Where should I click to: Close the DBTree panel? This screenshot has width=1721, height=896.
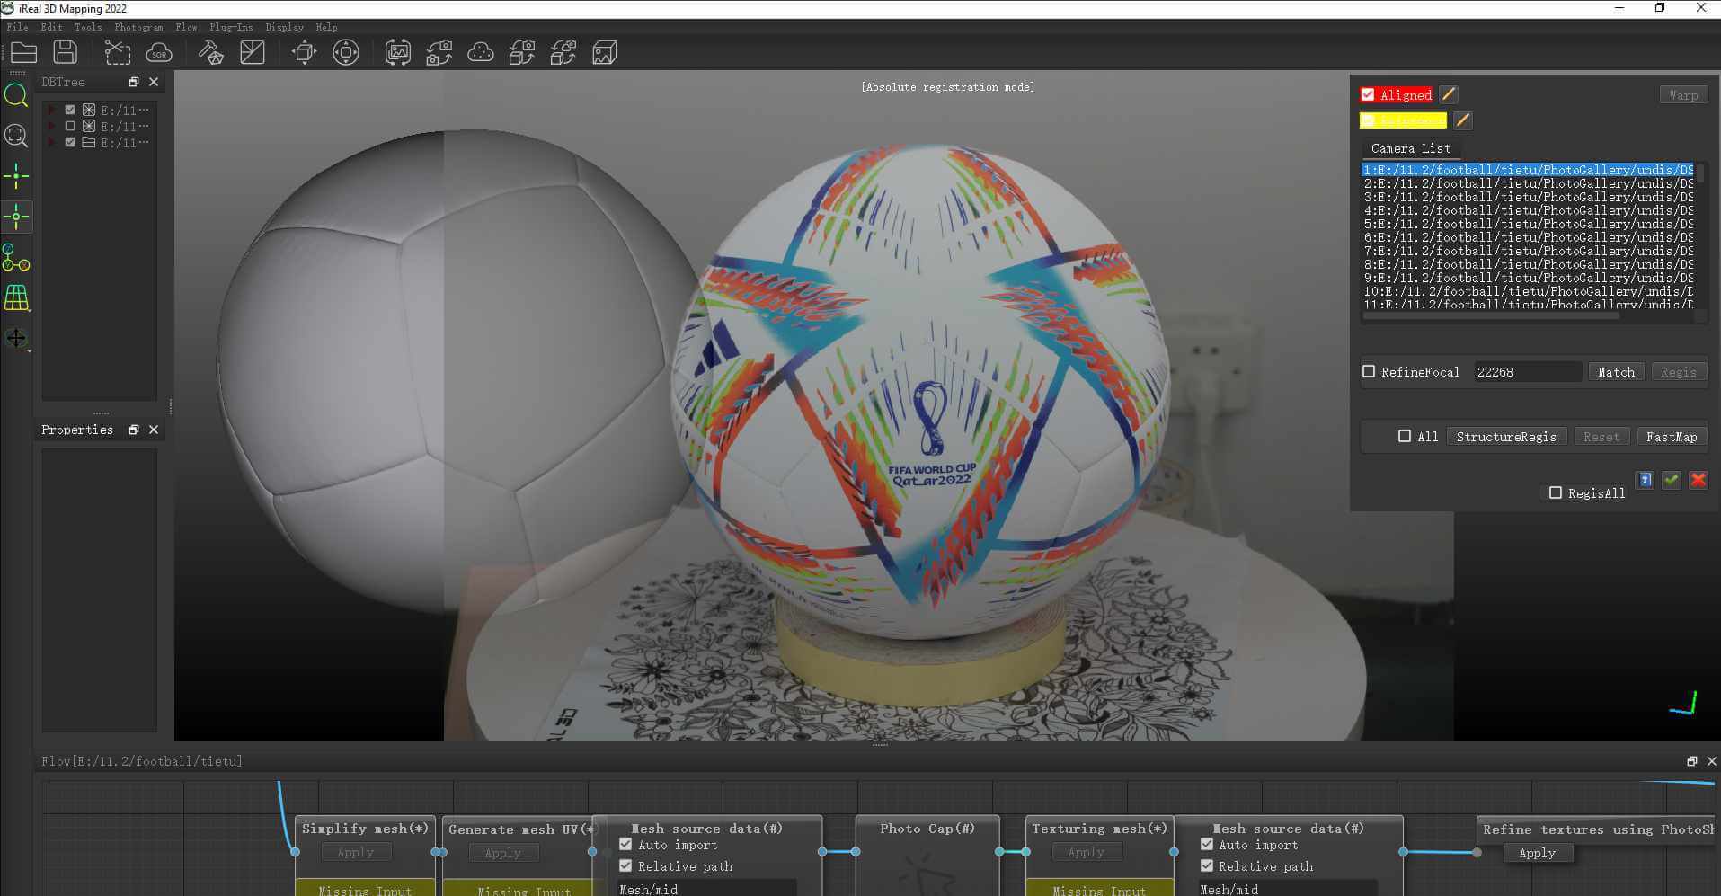click(154, 82)
